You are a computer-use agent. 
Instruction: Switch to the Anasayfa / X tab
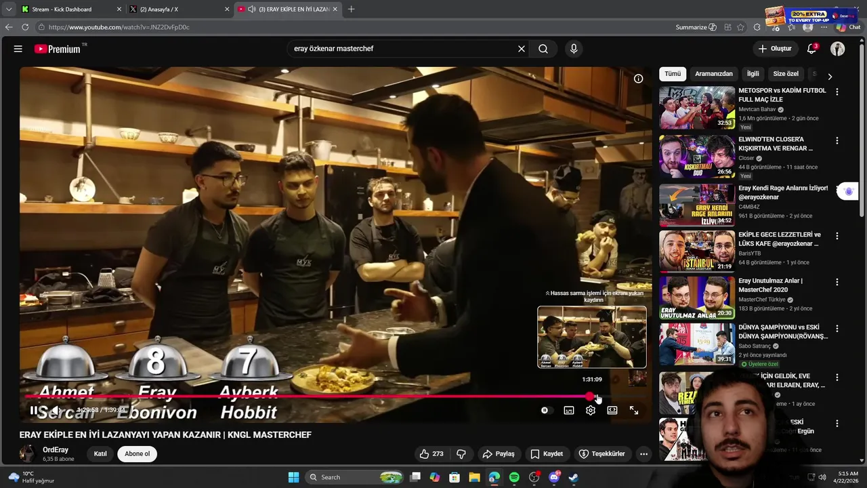coord(179,9)
